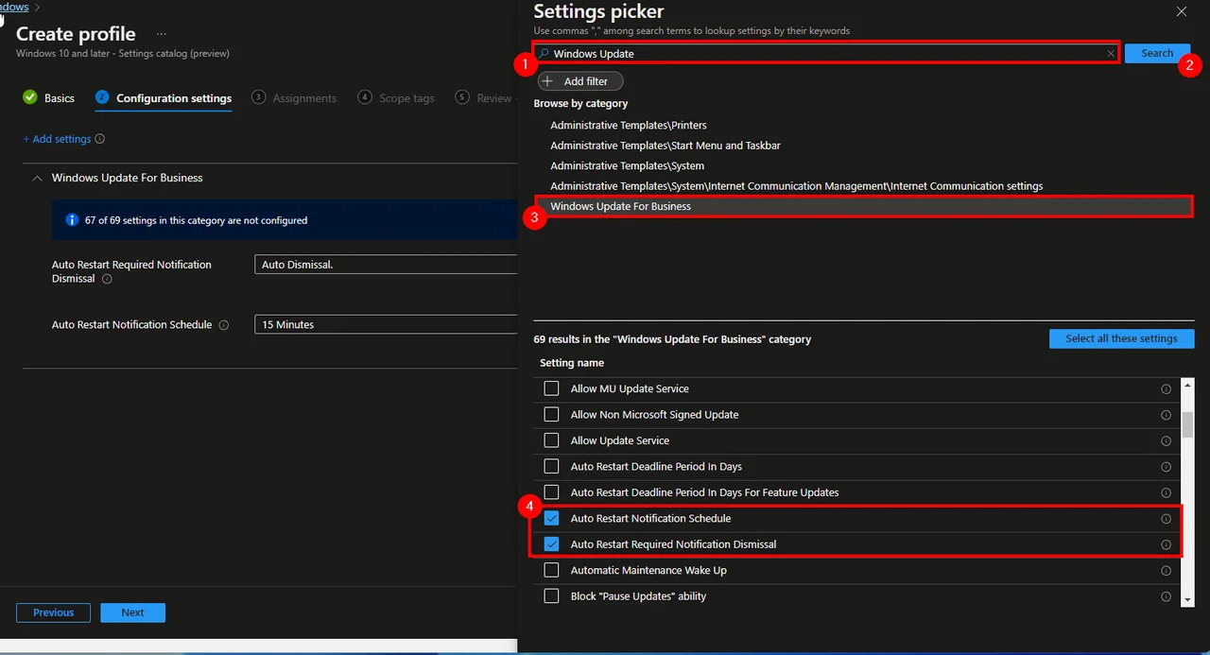The height and width of the screenshot is (655, 1210).
Task: Focus the Windows Update search field
Action: 828,54
